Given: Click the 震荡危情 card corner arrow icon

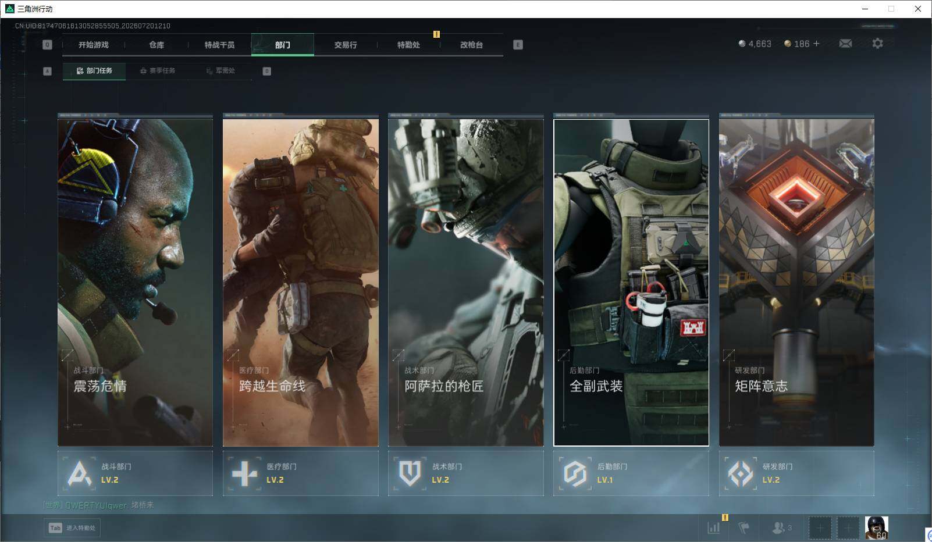Looking at the screenshot, I should (x=67, y=355).
